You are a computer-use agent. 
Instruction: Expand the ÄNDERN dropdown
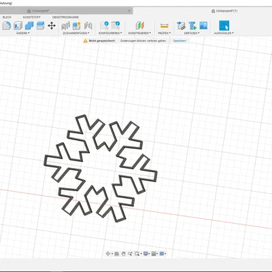(22, 33)
